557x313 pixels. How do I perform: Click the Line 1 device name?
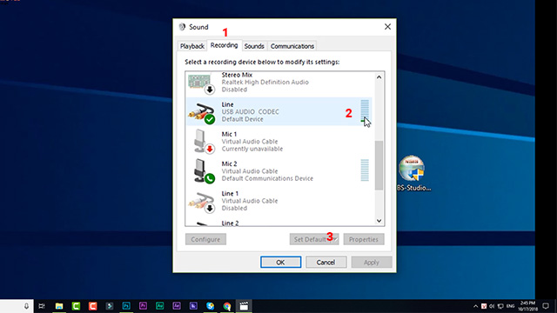point(230,193)
